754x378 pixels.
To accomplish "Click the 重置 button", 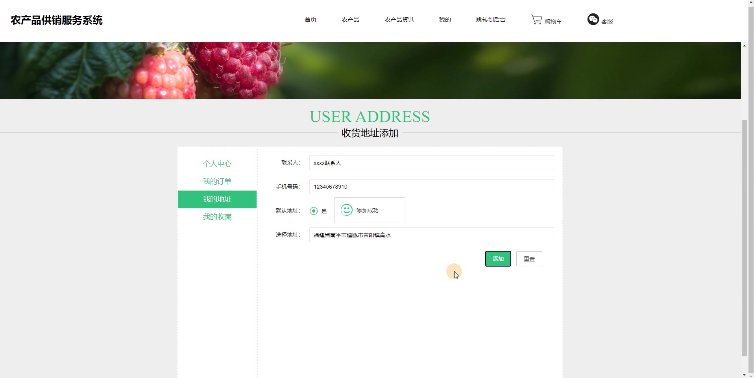I will [x=529, y=259].
